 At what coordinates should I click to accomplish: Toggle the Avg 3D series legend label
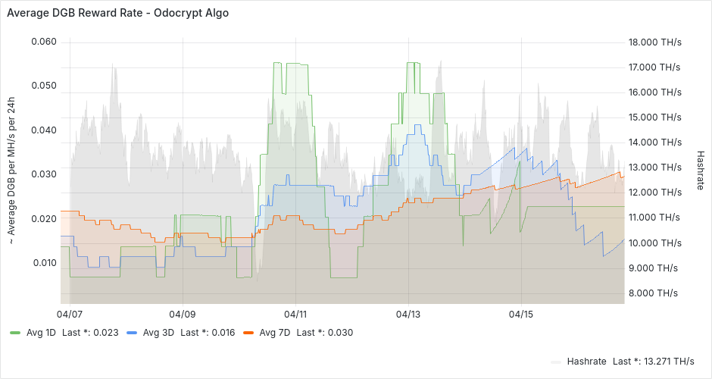(158, 333)
